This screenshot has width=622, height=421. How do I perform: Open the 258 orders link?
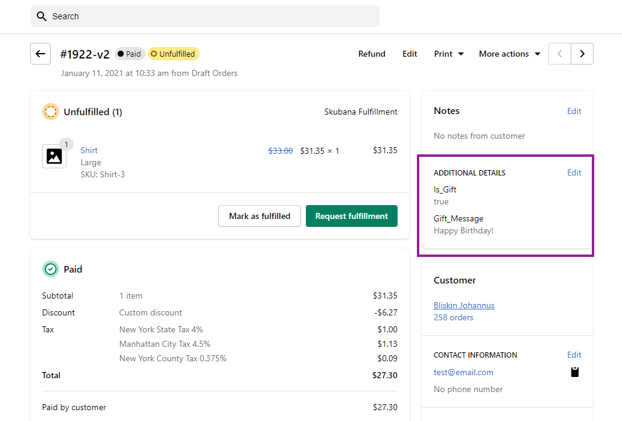coord(454,317)
